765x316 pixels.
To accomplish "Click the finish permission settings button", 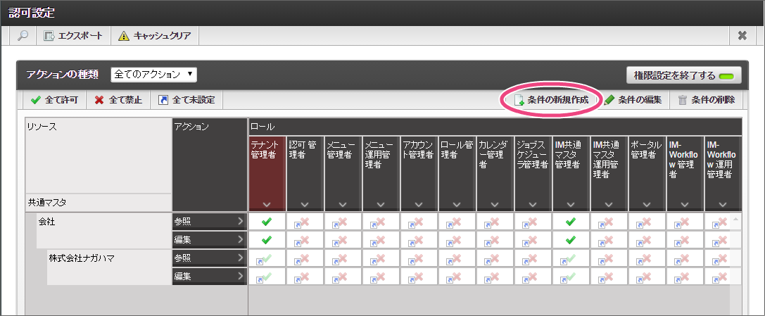I will click(x=680, y=75).
